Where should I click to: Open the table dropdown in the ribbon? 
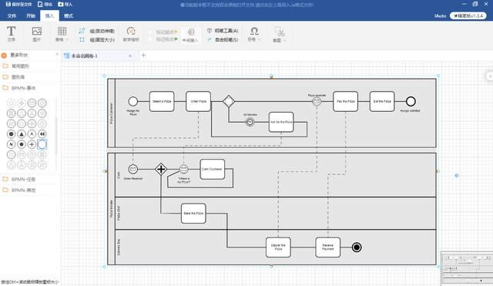[x=62, y=34]
